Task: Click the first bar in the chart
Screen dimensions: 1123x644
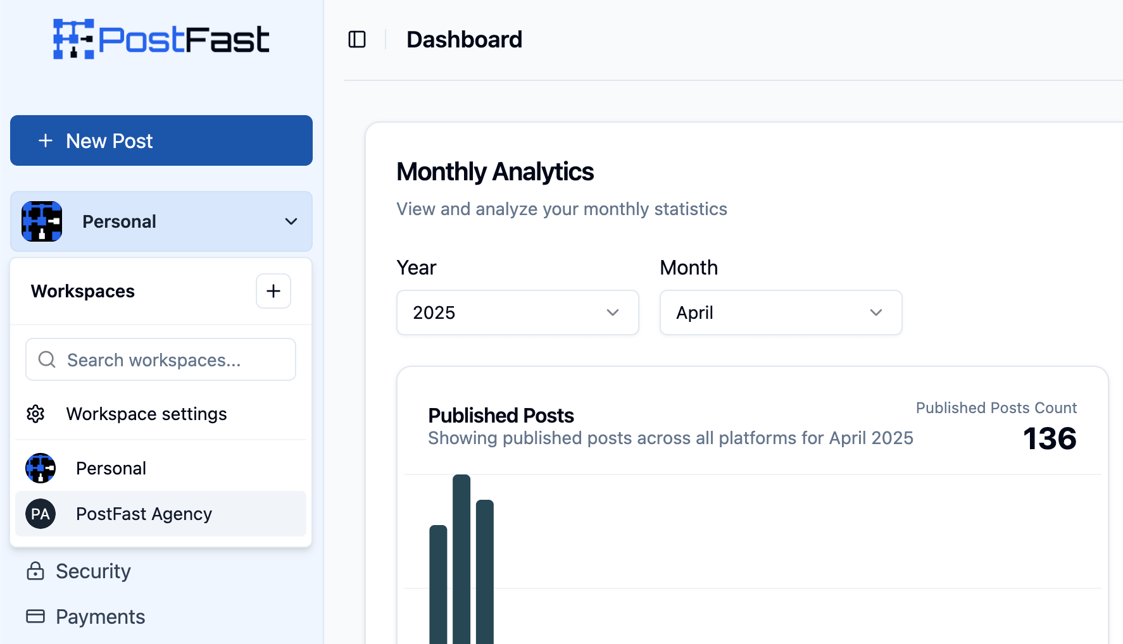Action: (438, 585)
